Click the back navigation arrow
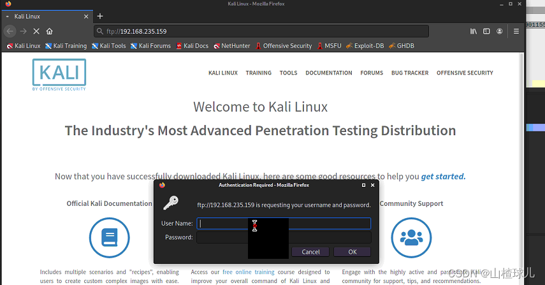 click(x=10, y=31)
